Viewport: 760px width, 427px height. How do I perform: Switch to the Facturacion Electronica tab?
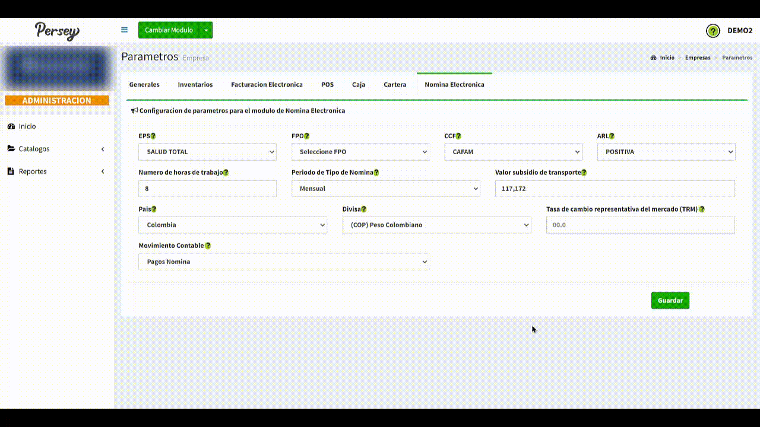click(x=267, y=85)
